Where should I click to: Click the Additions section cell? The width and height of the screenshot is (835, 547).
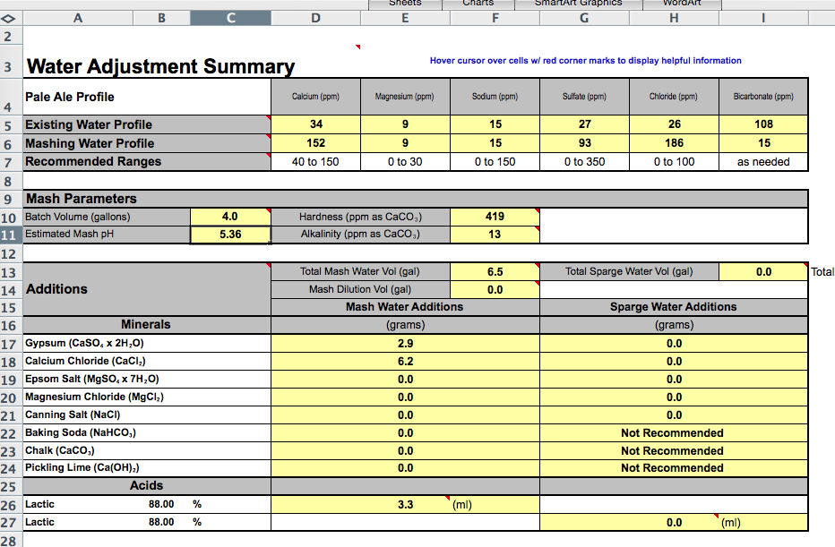pos(147,289)
